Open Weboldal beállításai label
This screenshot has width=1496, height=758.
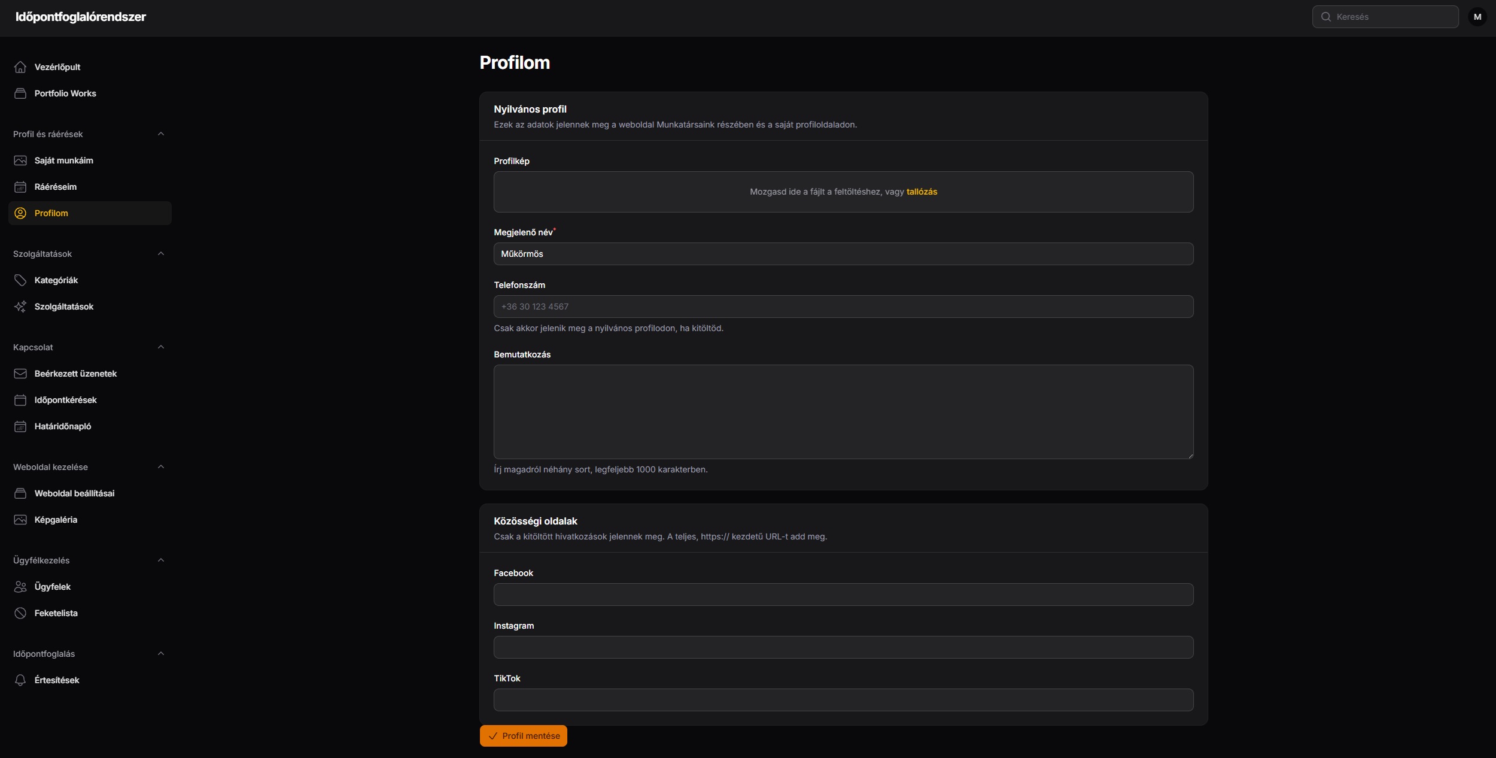pyautogui.click(x=74, y=493)
